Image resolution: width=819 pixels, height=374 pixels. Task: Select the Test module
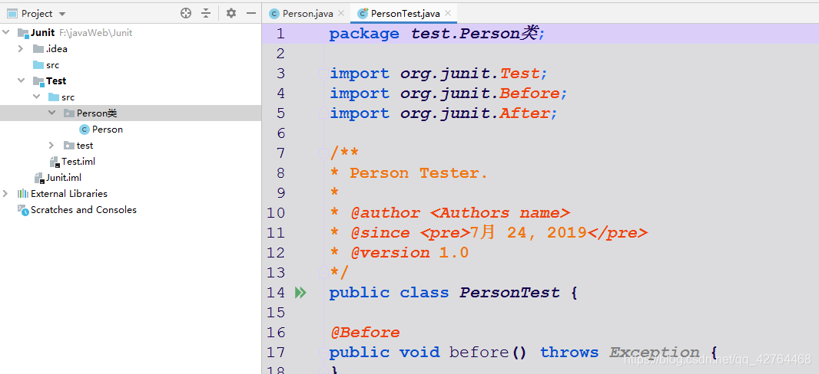tap(56, 80)
